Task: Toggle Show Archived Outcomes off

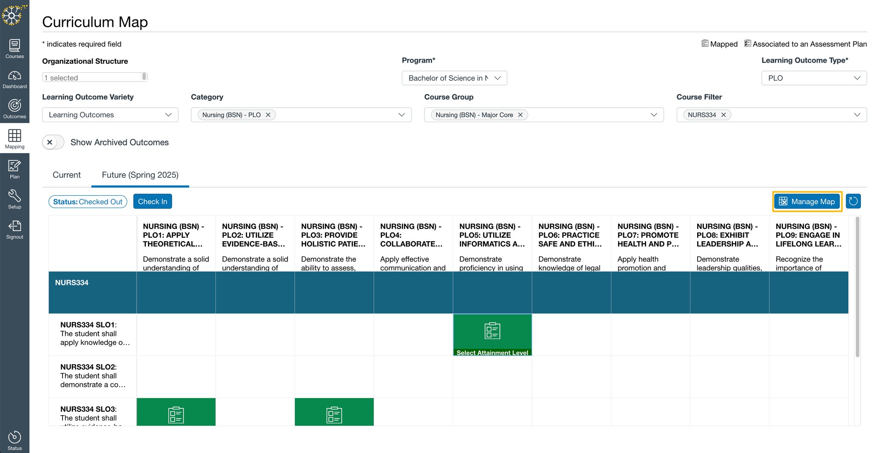Action: pos(53,142)
